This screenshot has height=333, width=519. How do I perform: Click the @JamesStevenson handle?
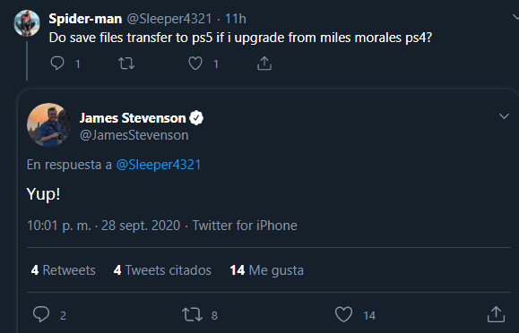tap(134, 135)
